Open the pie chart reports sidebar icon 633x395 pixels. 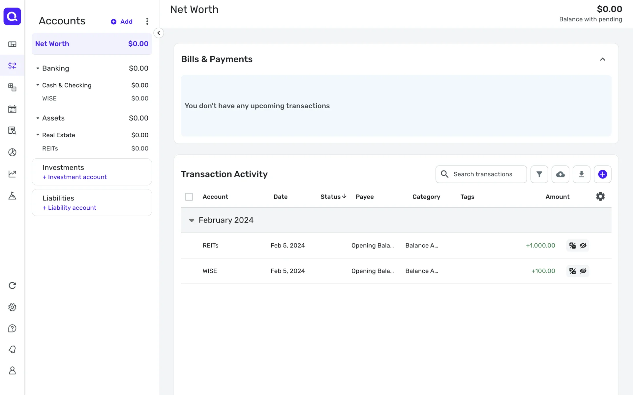coord(12,152)
